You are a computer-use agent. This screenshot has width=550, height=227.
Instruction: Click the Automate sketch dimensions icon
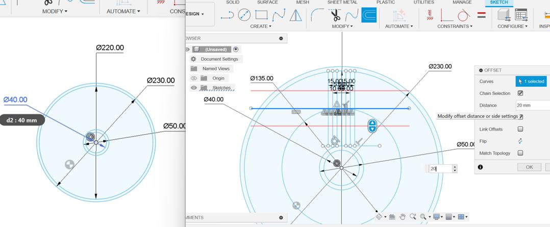(399, 15)
